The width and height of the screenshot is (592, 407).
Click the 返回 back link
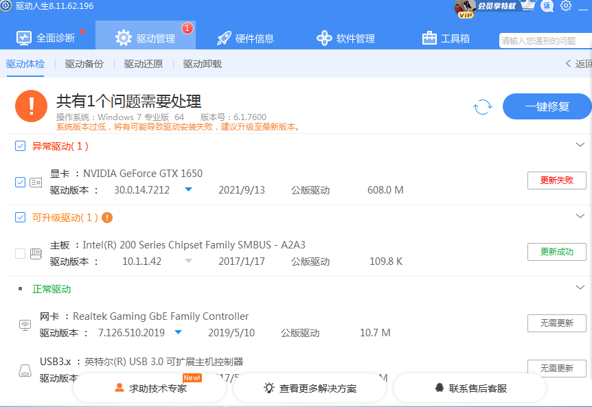click(x=579, y=64)
